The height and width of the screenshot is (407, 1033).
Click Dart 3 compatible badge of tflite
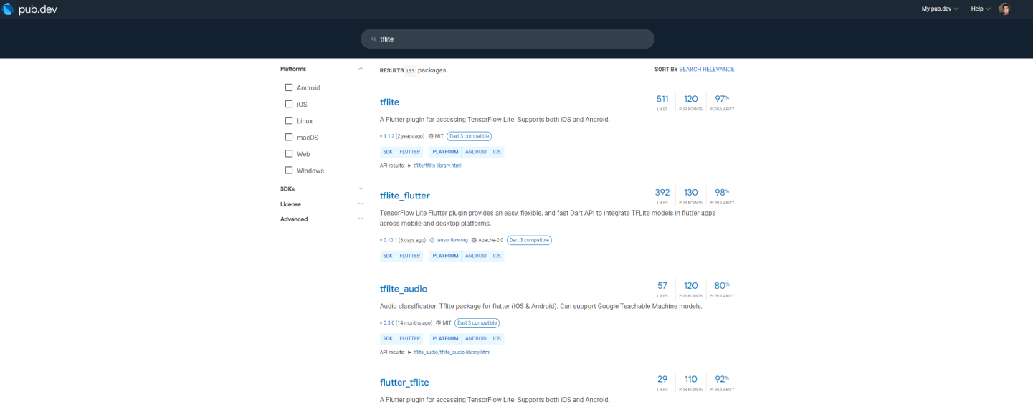tap(469, 136)
